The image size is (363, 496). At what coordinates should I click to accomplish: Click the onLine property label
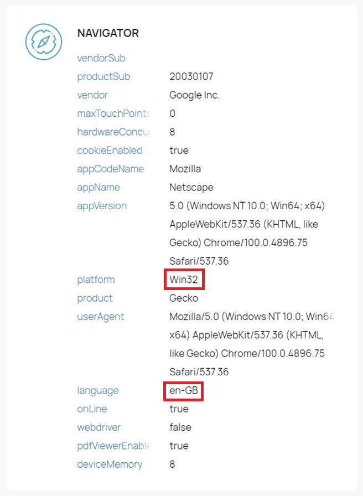pos(92,409)
